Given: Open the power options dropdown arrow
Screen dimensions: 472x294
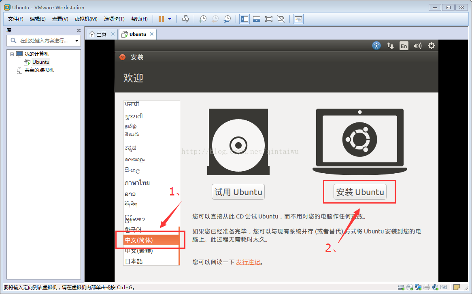Looking at the screenshot, I should point(170,19).
